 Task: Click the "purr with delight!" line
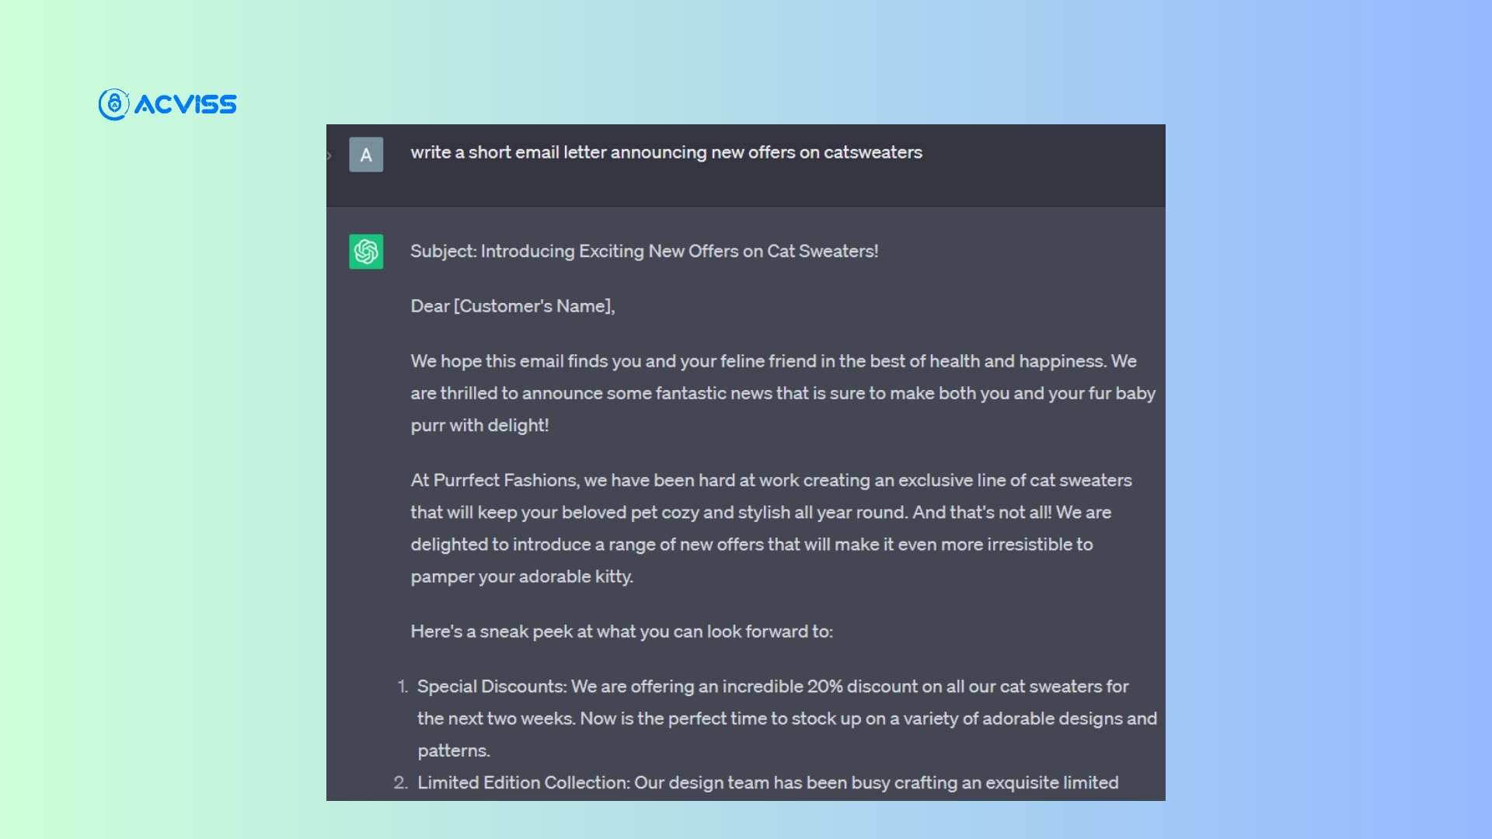pos(479,425)
